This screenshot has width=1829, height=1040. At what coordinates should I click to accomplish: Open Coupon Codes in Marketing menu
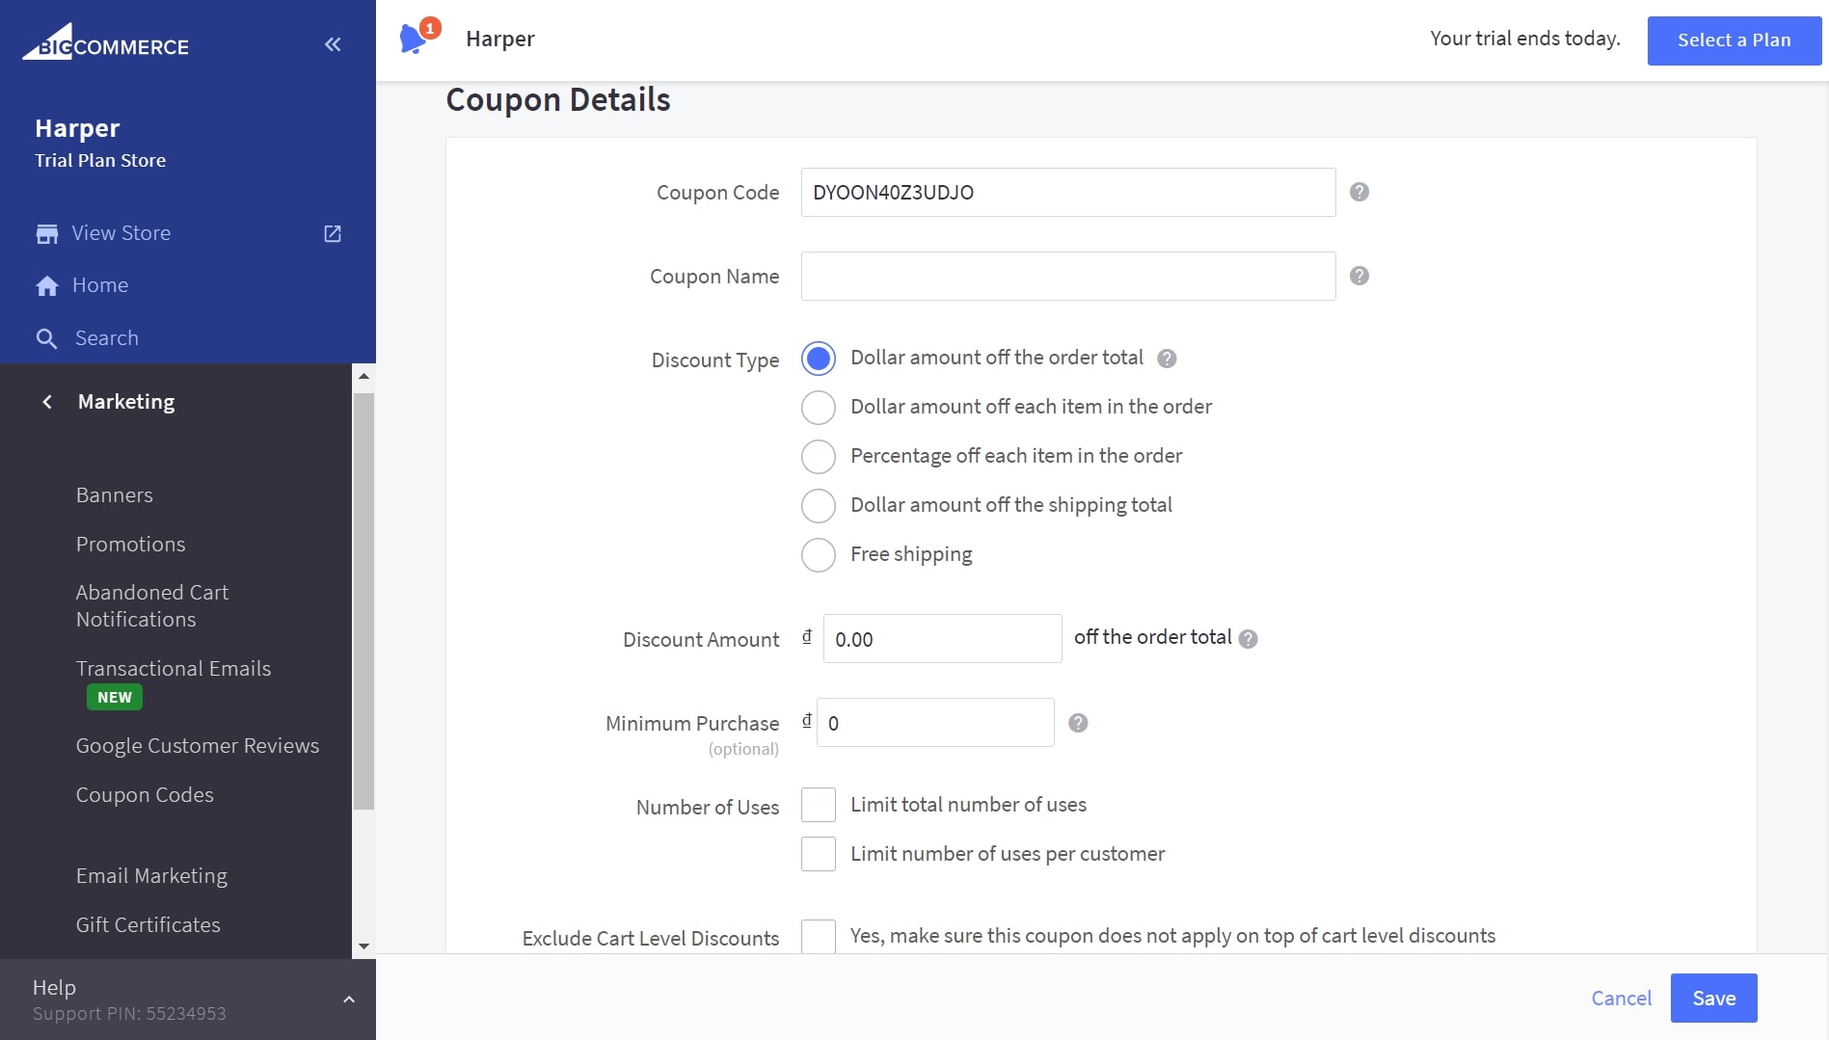pos(145,795)
